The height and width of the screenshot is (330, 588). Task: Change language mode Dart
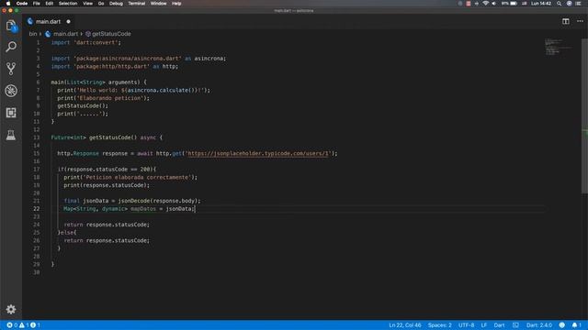499,325
